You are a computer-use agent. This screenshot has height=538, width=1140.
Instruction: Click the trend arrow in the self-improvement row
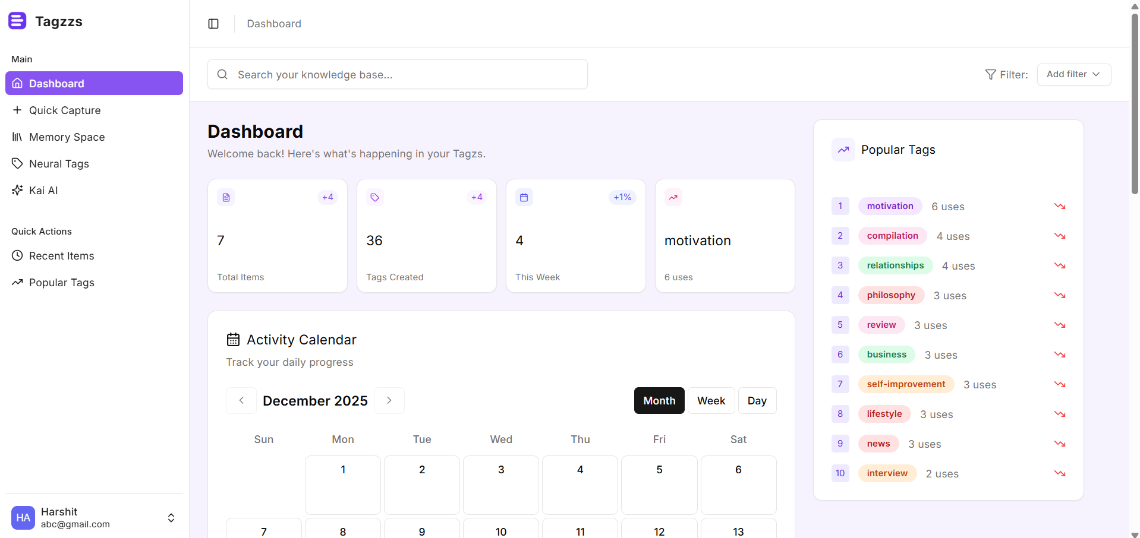coord(1060,384)
